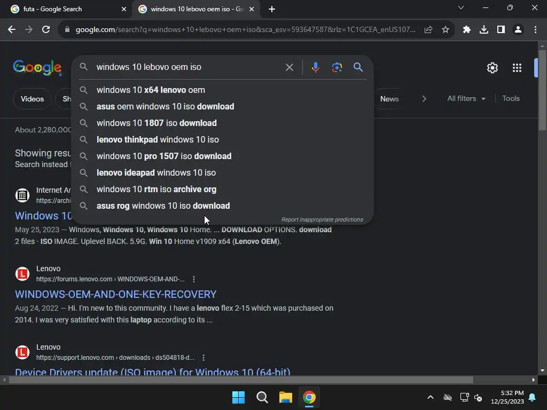The image size is (547, 410).
Task: Click Report inappropriate predictions
Action: (x=322, y=219)
